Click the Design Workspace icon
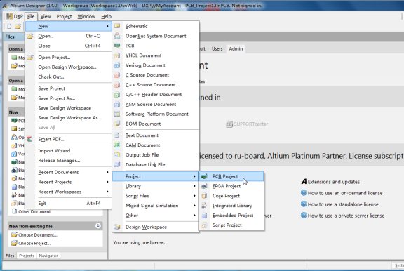Image resolution: width=404 pixels, height=271 pixels. point(117,227)
